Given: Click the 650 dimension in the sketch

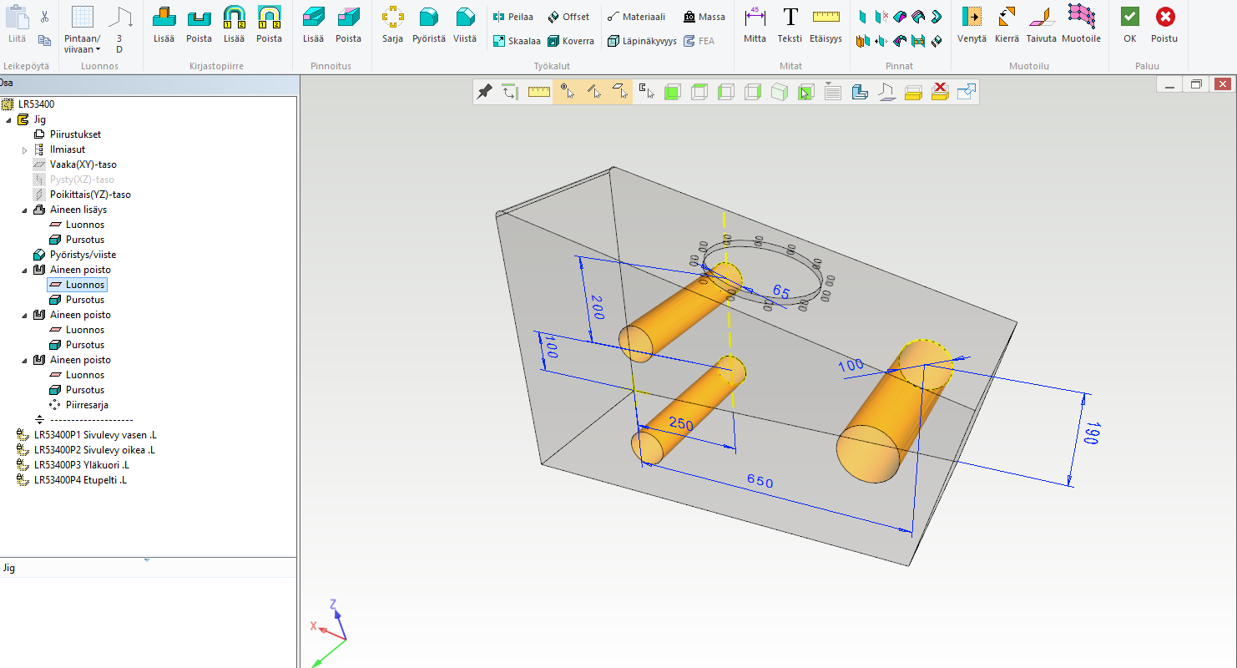Looking at the screenshot, I should coord(760,482).
